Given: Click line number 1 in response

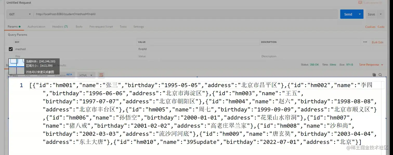Looking at the screenshot, I should click(21, 85).
